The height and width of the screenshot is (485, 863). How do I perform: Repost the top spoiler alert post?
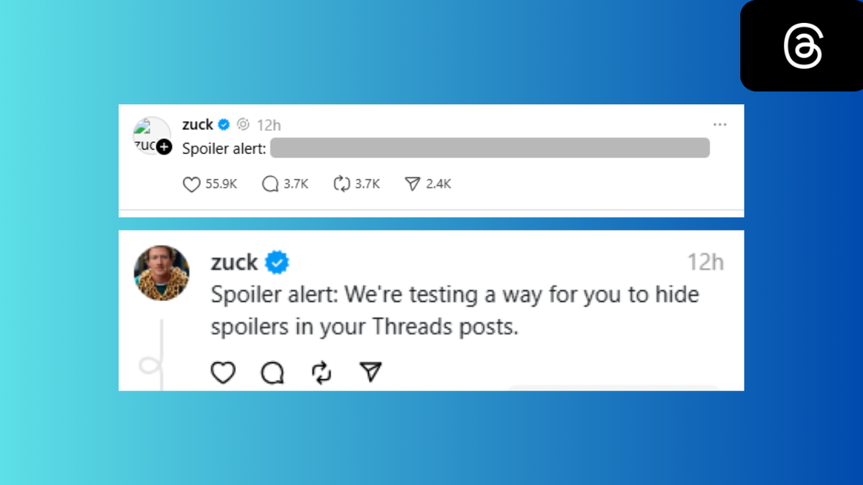point(342,185)
